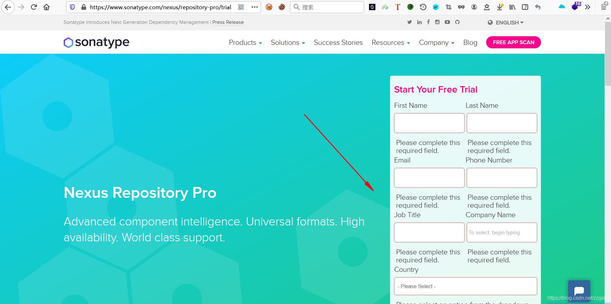611x304 pixels.
Task: Click the scrollbar up arrow
Action: click(608, 18)
